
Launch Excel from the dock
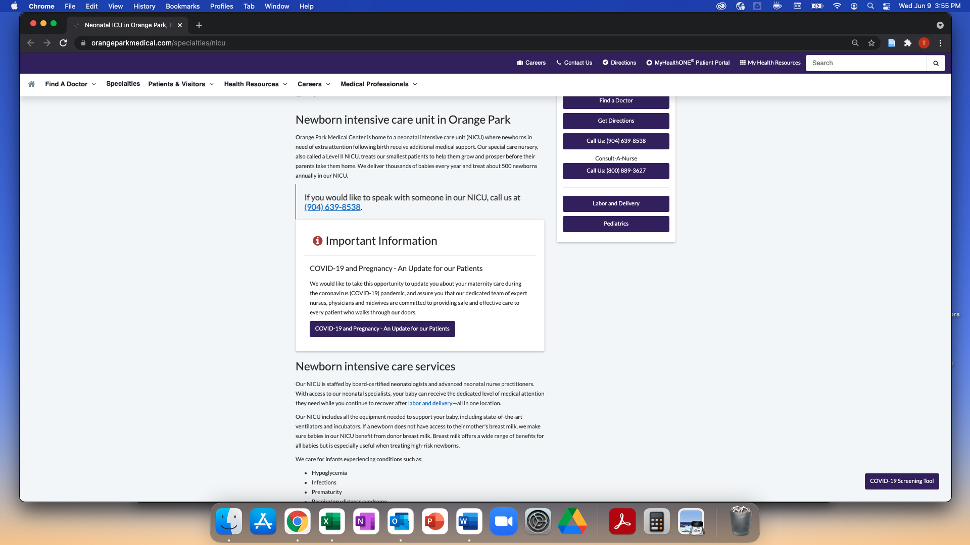[331, 522]
